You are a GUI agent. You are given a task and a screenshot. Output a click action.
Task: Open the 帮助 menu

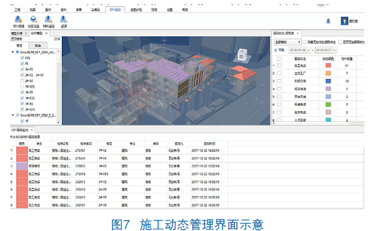pos(185,10)
